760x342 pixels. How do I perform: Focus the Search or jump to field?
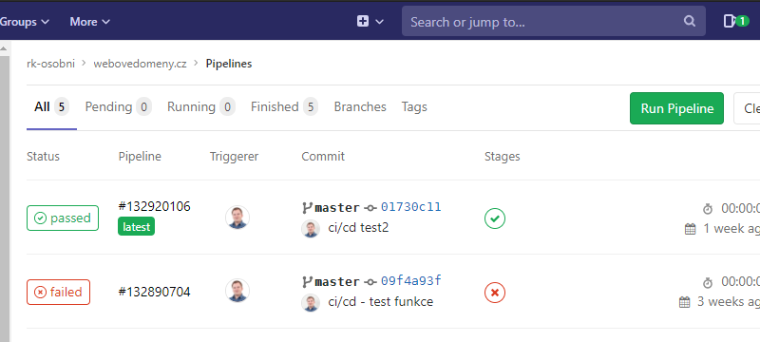554,21
